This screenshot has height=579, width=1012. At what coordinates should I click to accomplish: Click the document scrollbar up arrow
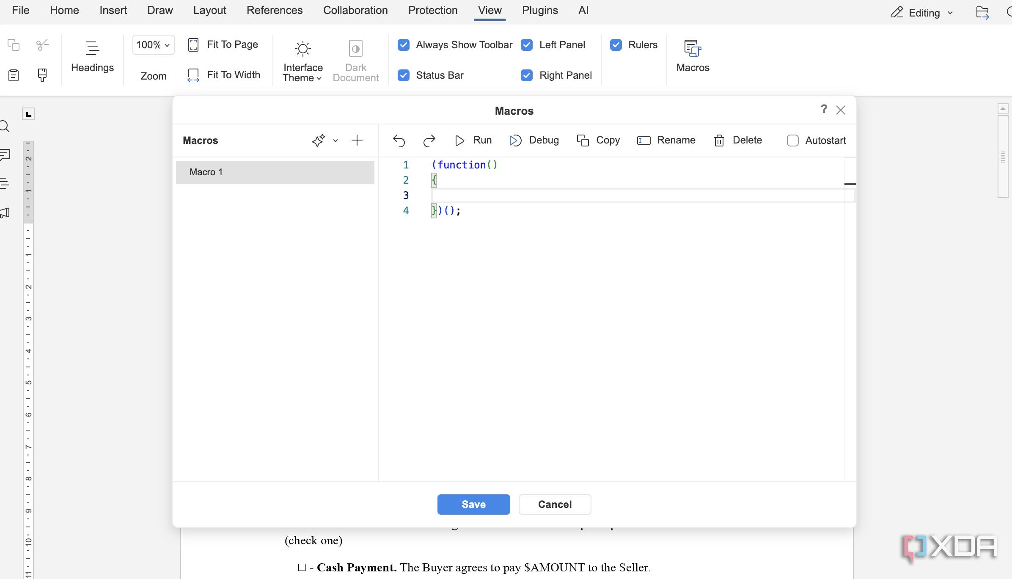coord(1003,109)
